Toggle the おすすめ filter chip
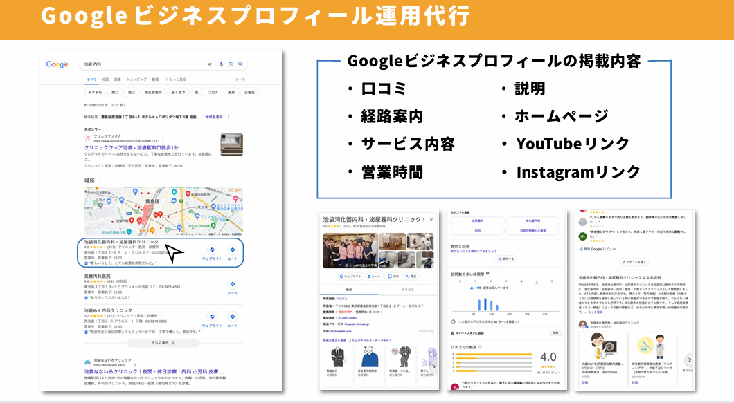 click(94, 92)
